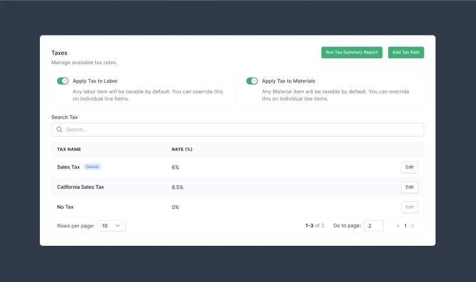The width and height of the screenshot is (476, 282).
Task: Click Run Tax Summary Report button
Action: (x=352, y=52)
